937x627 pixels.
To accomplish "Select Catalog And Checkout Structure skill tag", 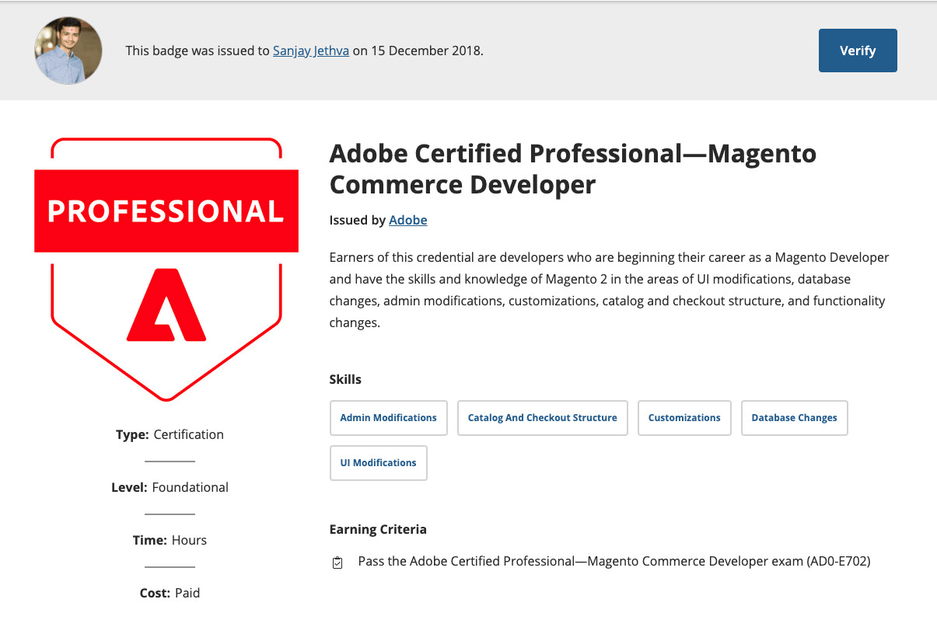I will [542, 418].
